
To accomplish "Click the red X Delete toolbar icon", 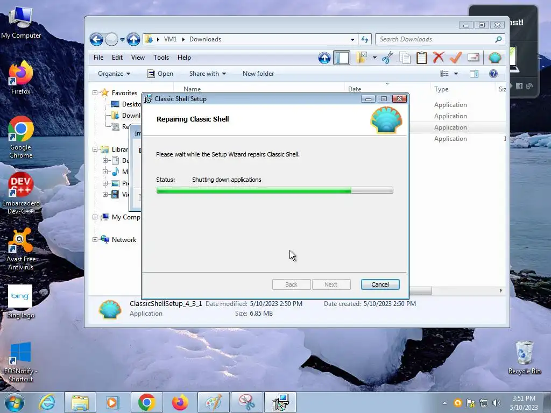I will [439, 57].
